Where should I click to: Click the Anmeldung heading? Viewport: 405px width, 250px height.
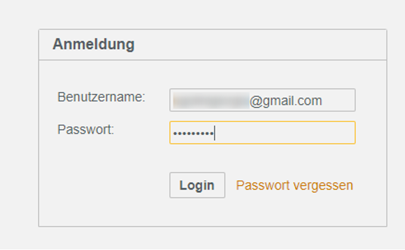(x=93, y=44)
